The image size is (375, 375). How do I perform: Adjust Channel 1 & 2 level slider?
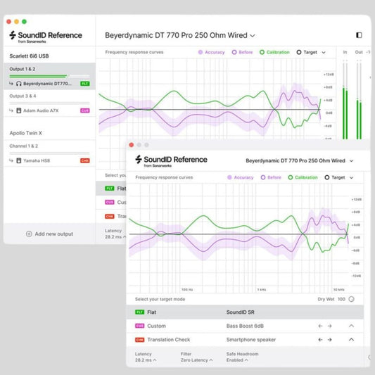pos(49,153)
